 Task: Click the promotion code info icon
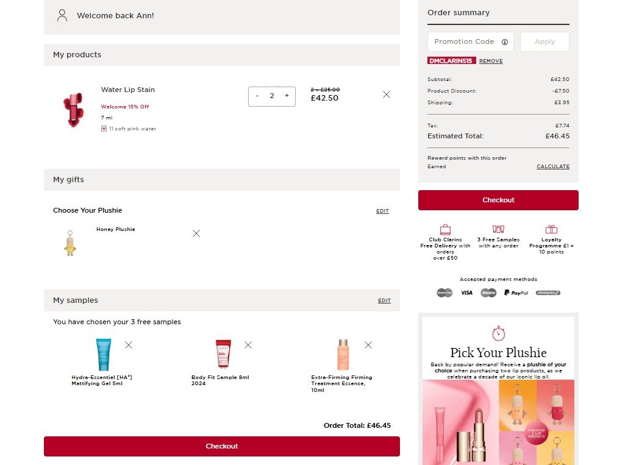point(505,42)
